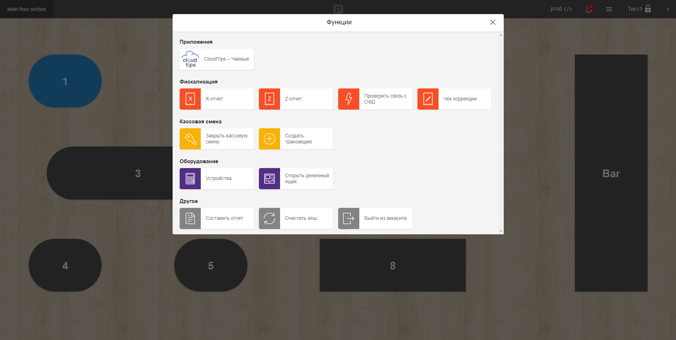
Task: Open the prod developer menu
Action: coord(560,9)
